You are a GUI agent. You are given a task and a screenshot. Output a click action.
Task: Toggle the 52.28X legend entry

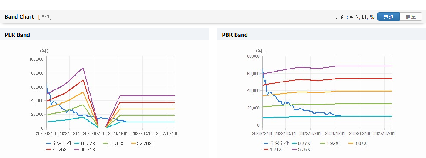tap(141, 143)
